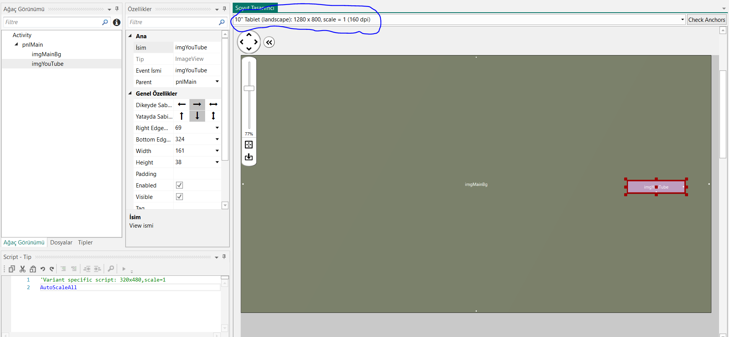Increase indent in the script editor

coord(98,269)
